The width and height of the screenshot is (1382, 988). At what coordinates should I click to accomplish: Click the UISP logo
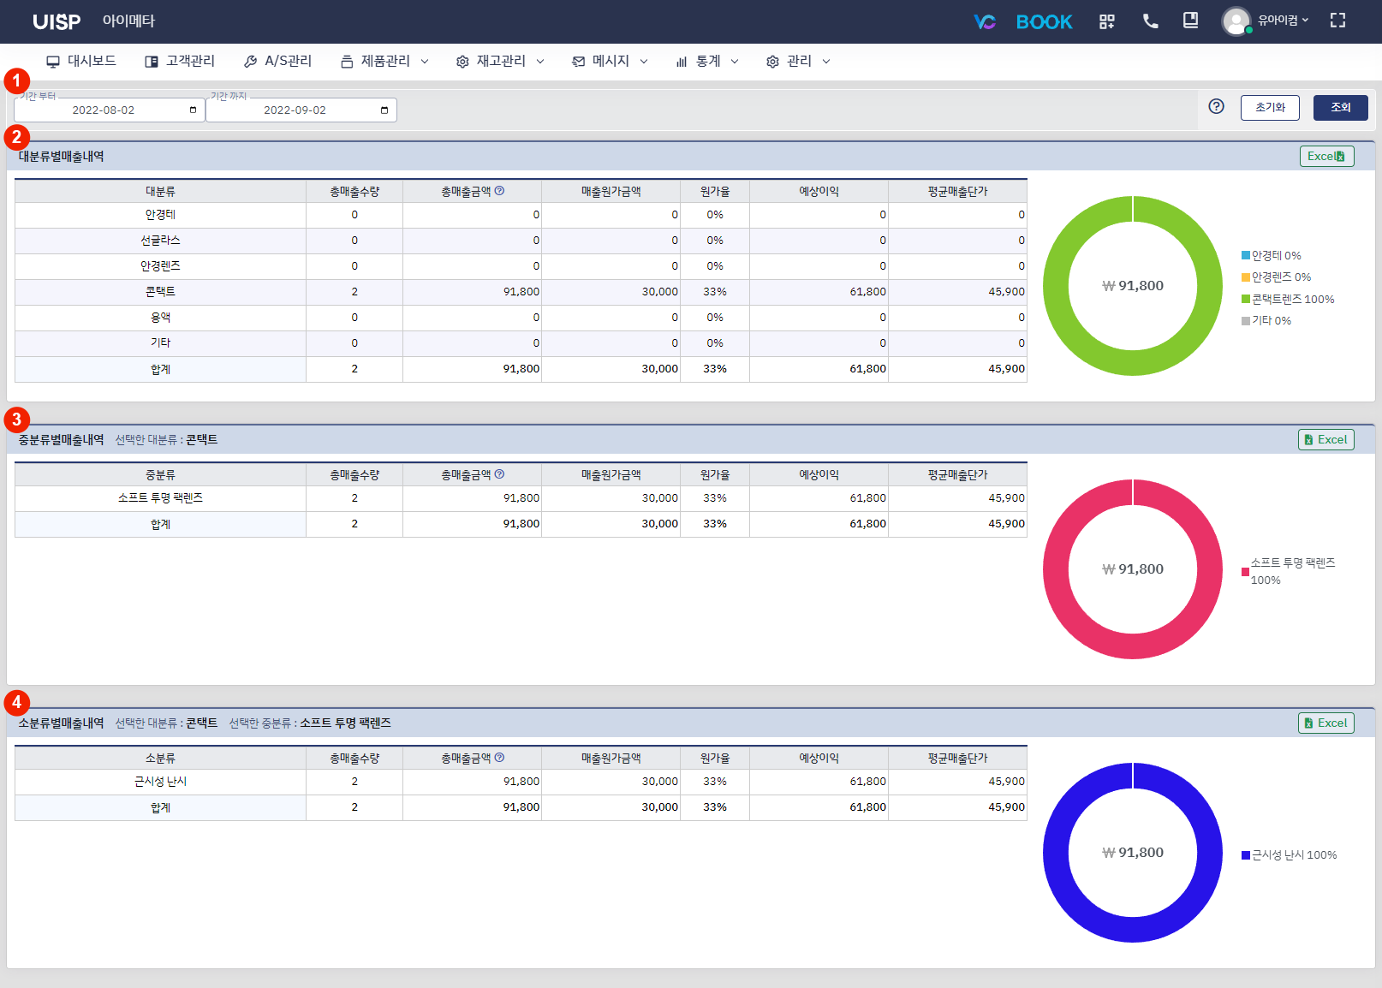[x=57, y=22]
